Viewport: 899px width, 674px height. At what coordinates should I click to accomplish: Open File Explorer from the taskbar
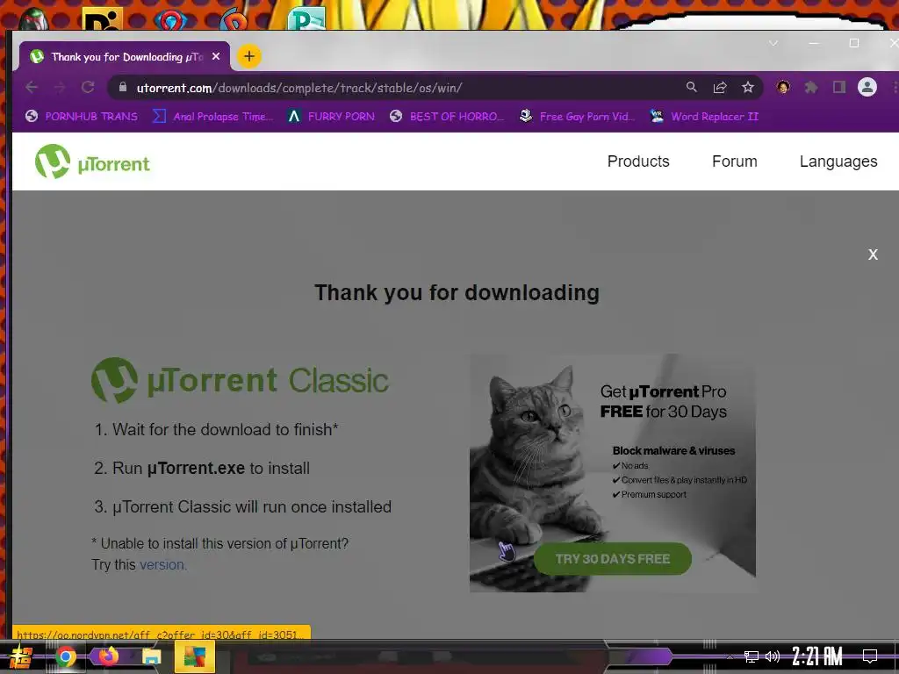coord(151,656)
